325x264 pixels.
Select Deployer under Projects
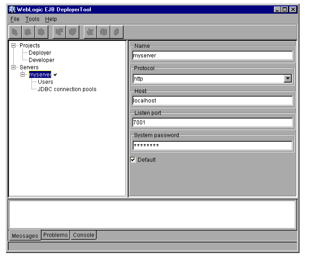point(40,53)
